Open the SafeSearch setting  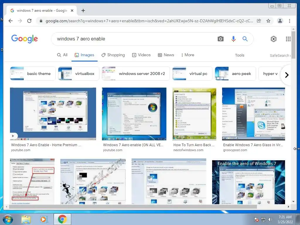coord(280,55)
